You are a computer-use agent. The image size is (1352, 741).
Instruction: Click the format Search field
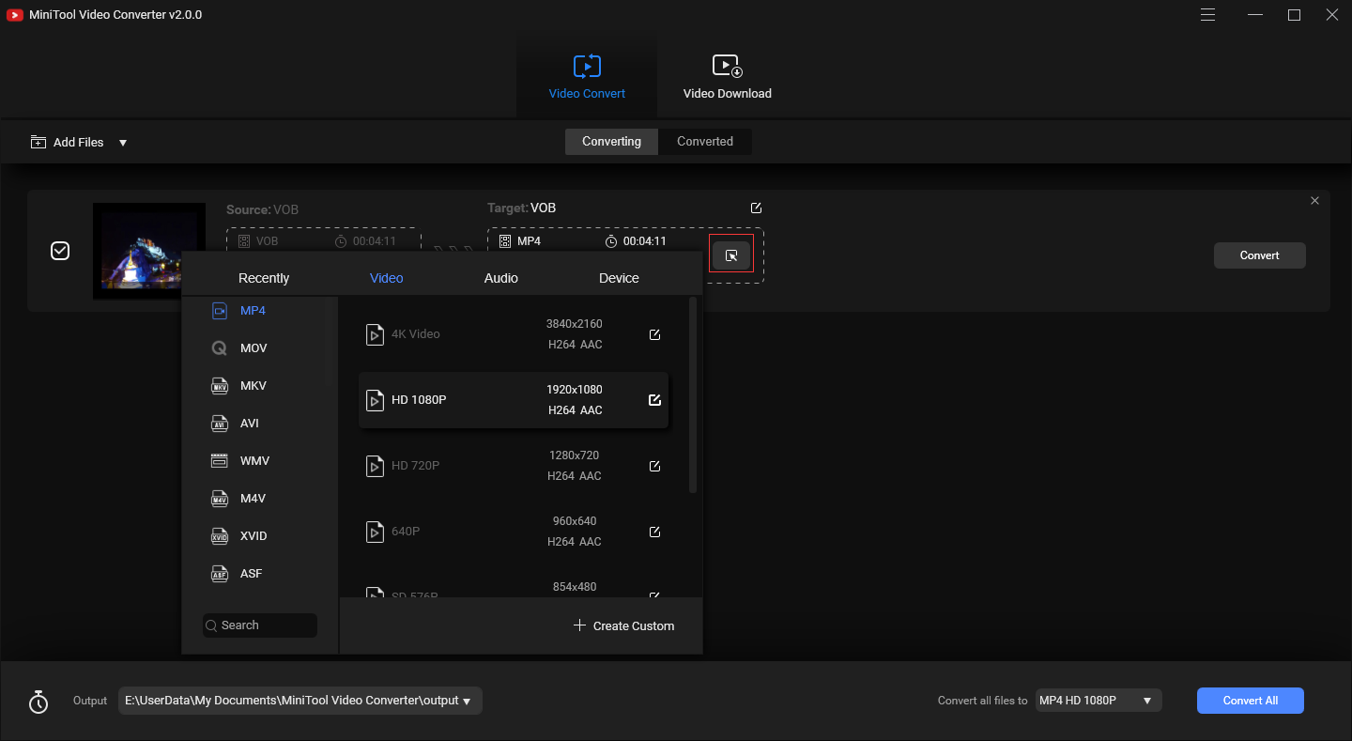[x=260, y=625]
